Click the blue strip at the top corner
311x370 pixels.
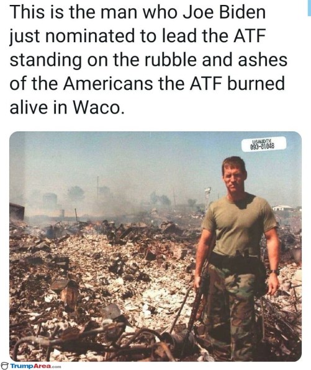click(x=309, y=7)
